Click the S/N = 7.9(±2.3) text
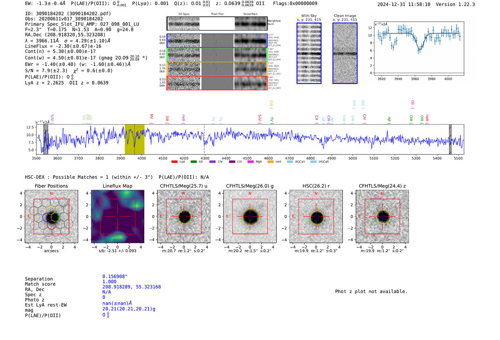This screenshot has width=500, height=340. 46,71
